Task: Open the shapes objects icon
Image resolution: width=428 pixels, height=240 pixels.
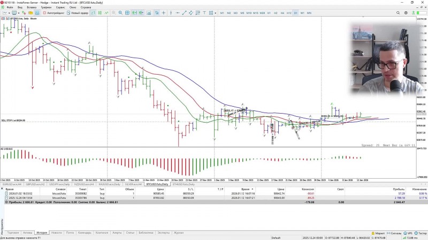Action: pos(211,13)
